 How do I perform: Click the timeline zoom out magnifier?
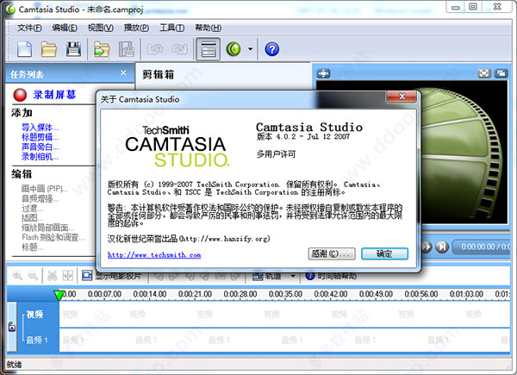click(33, 275)
